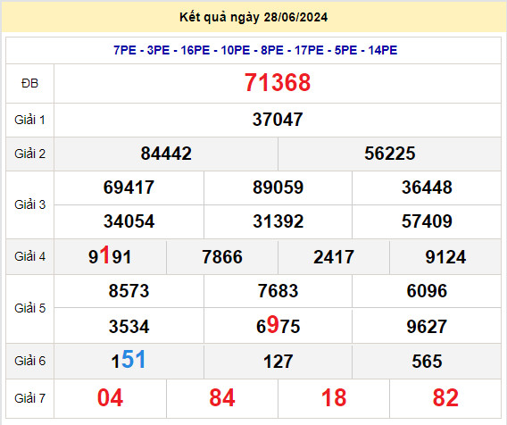The image size is (507, 425).
Task: Click the special prize number 71368
Action: point(278,82)
